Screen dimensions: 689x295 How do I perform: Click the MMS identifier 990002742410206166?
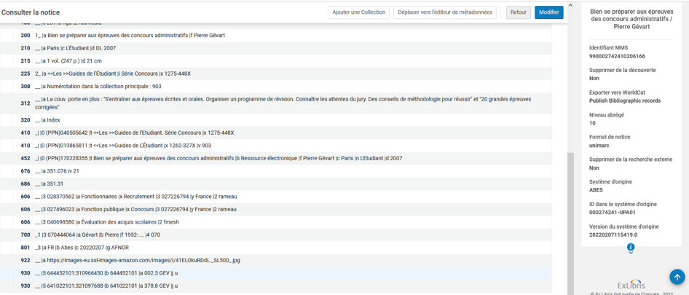[x=617, y=56]
